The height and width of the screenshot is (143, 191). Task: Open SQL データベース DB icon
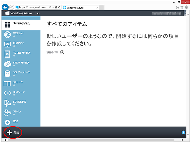point(7,74)
